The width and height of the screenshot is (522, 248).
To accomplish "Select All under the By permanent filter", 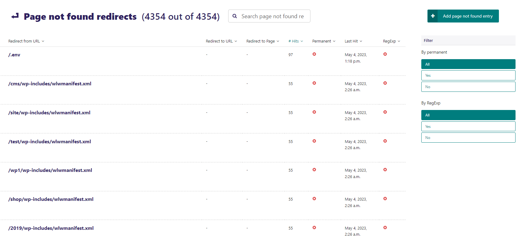I will [468, 64].
